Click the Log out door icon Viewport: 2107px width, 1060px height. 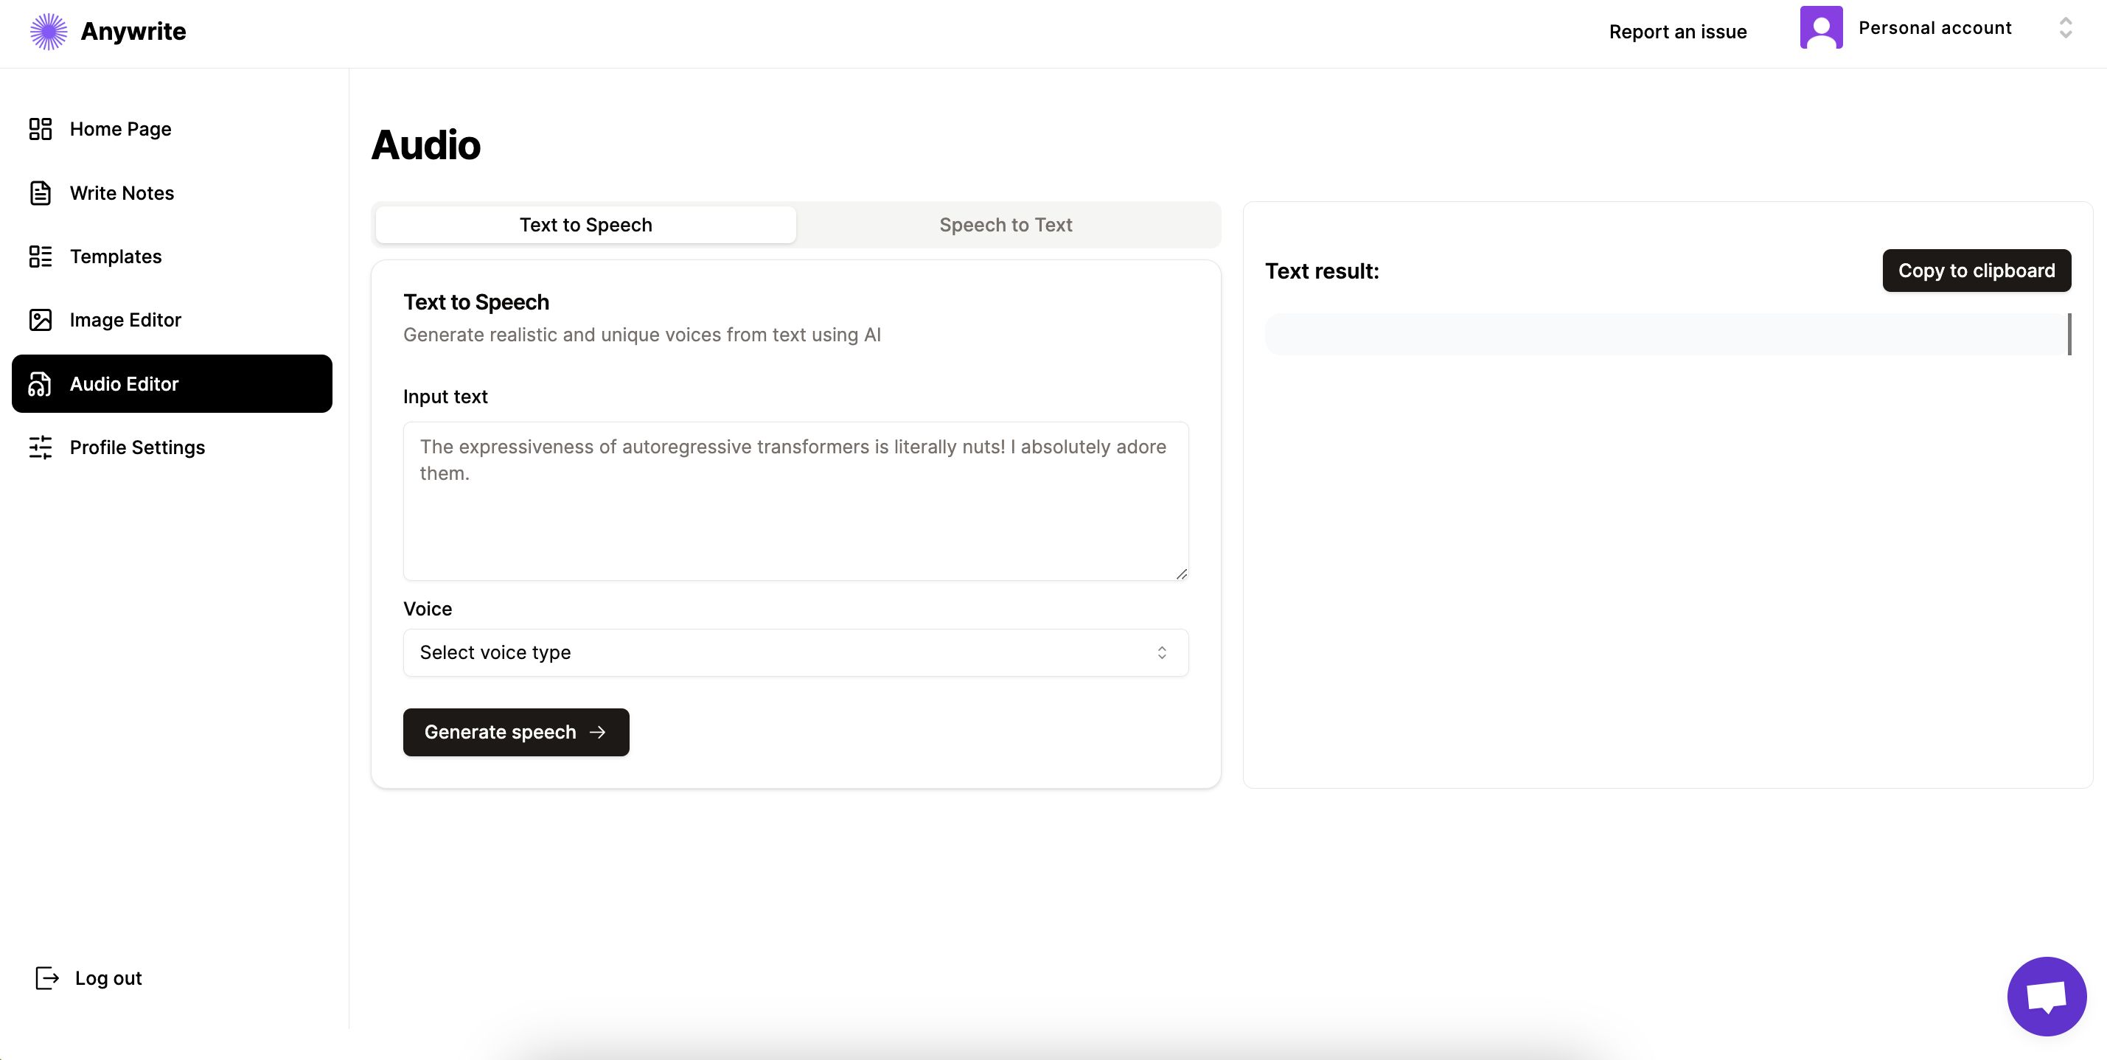(47, 977)
